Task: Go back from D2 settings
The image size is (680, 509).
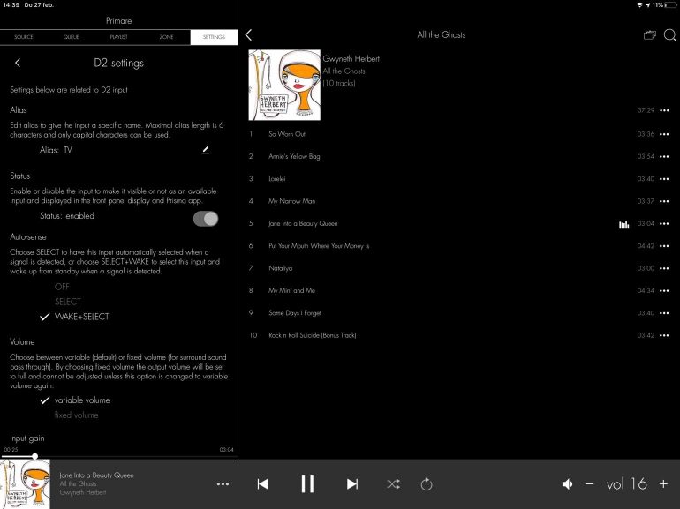Action: pyautogui.click(x=18, y=63)
